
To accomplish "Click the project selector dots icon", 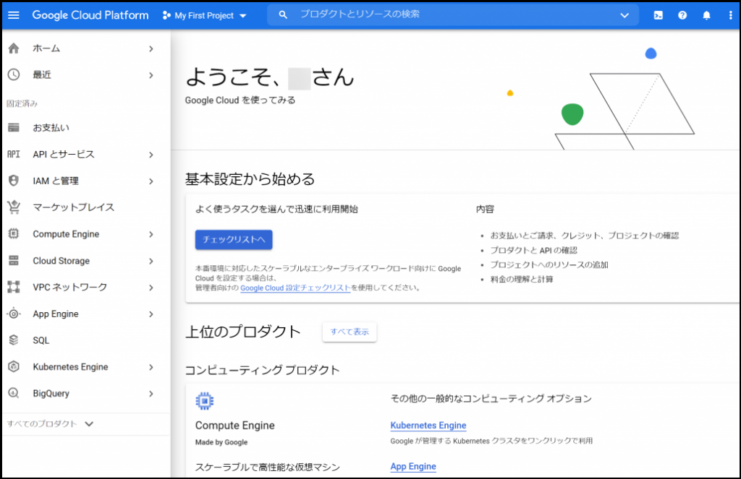I will 166,15.
